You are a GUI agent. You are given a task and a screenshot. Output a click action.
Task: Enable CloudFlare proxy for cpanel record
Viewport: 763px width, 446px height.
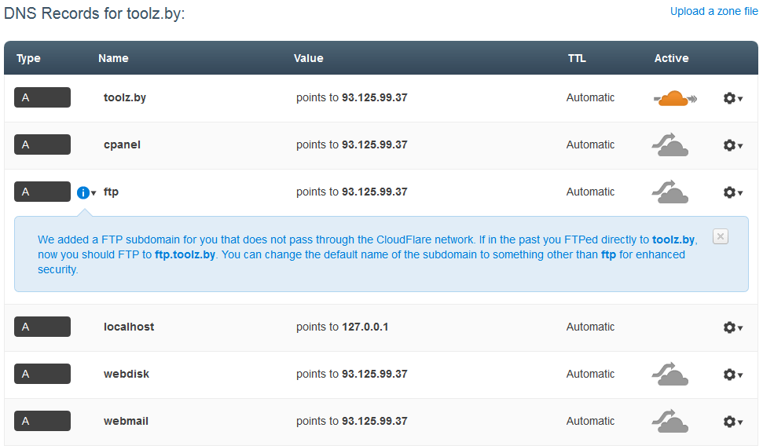tap(669, 145)
